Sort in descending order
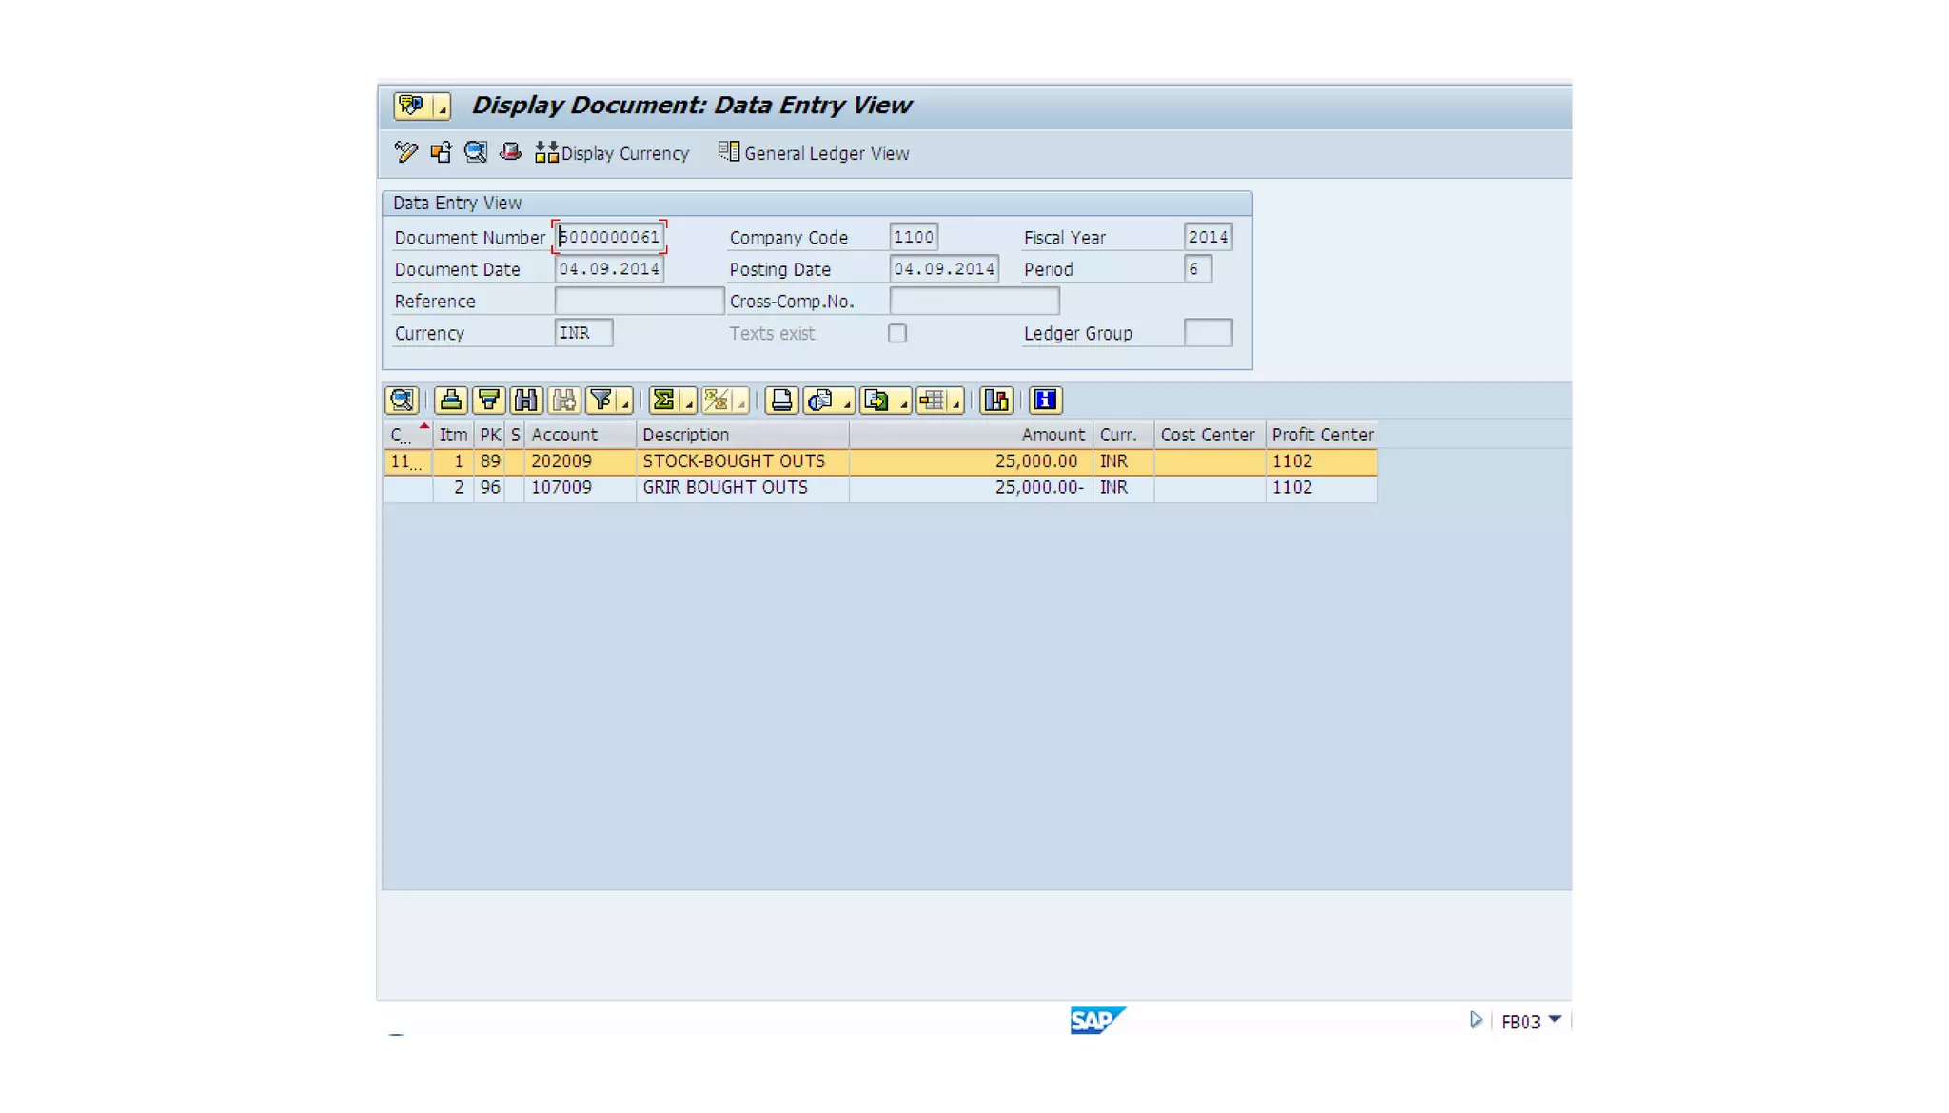The height and width of the screenshot is (1113, 1949). pyautogui.click(x=489, y=400)
